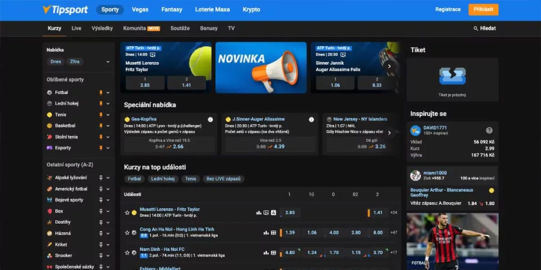Select the Americký fotbal icon
Screen dimensions: 541x270
pos(50,189)
